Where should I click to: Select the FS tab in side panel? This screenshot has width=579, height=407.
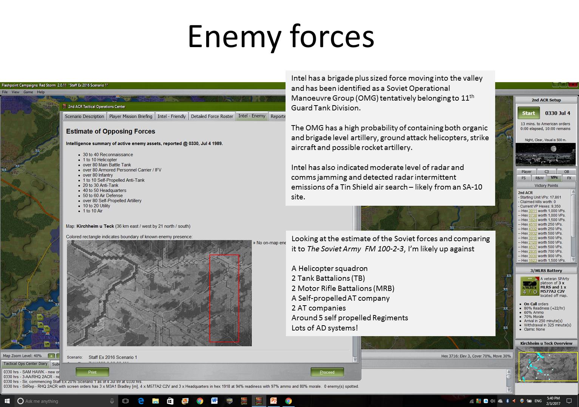(x=523, y=178)
